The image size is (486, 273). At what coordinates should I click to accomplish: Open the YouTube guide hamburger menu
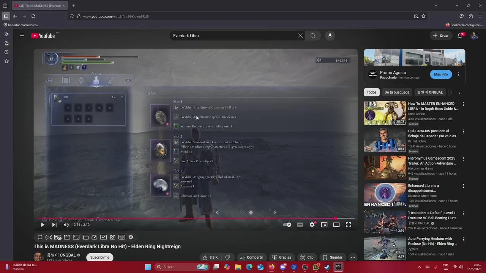tap(22, 36)
